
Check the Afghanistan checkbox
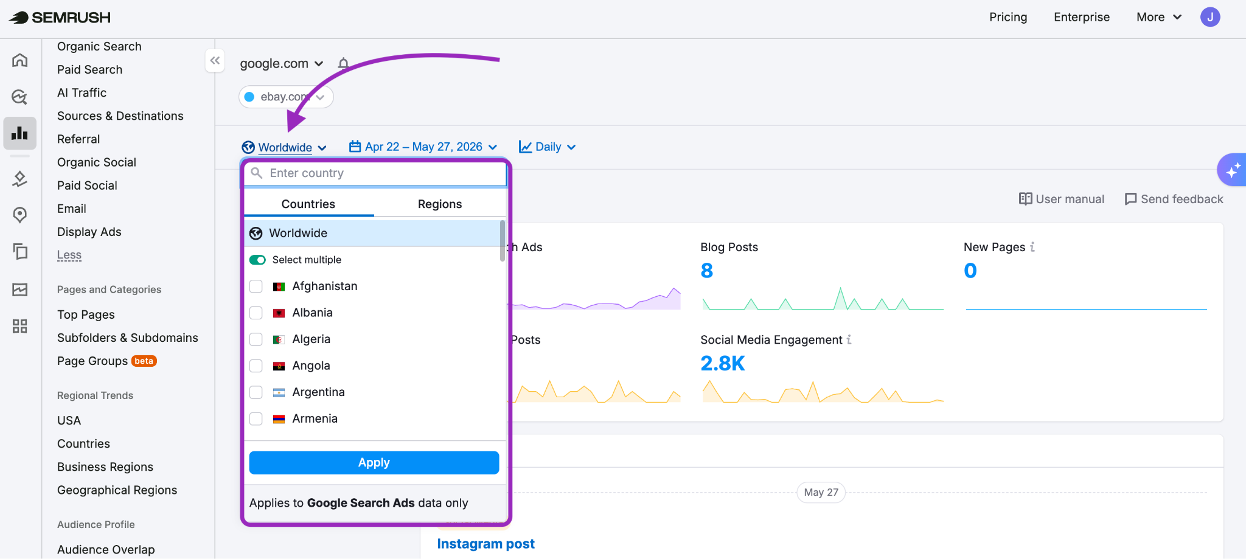256,286
